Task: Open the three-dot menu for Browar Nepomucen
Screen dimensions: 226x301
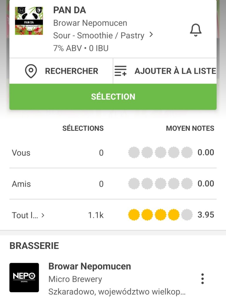Action: pyautogui.click(x=202, y=279)
